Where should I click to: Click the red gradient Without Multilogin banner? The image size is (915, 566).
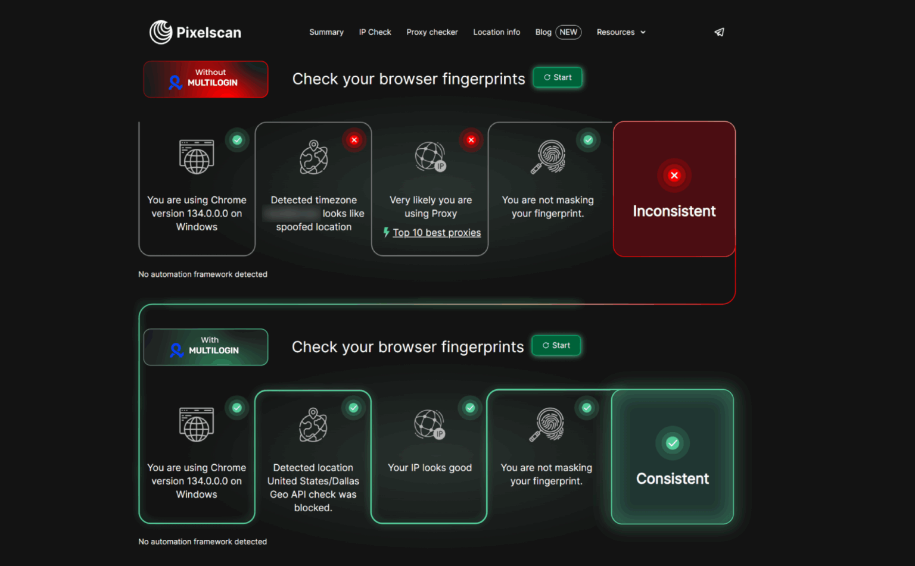[206, 79]
